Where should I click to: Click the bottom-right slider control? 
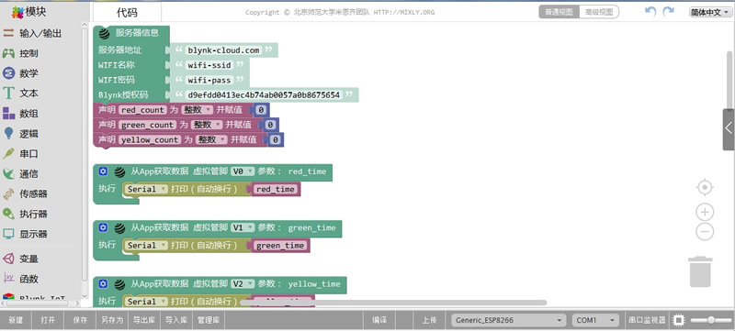tap(707, 320)
